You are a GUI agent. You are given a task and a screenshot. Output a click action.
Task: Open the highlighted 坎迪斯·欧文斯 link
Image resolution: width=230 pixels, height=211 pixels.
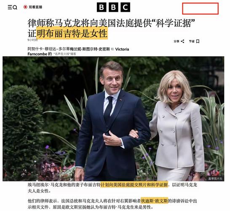[x=154, y=201]
